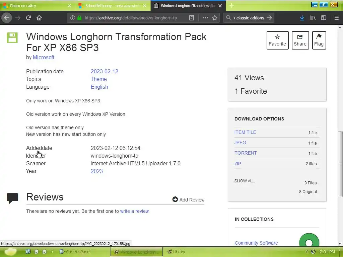Bookmark this page with the star
The image size is (343, 257).
[215, 18]
